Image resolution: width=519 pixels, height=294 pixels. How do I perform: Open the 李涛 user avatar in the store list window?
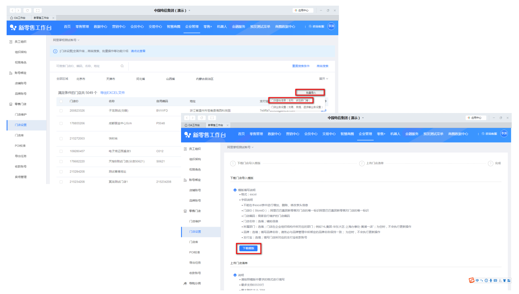(331, 26)
